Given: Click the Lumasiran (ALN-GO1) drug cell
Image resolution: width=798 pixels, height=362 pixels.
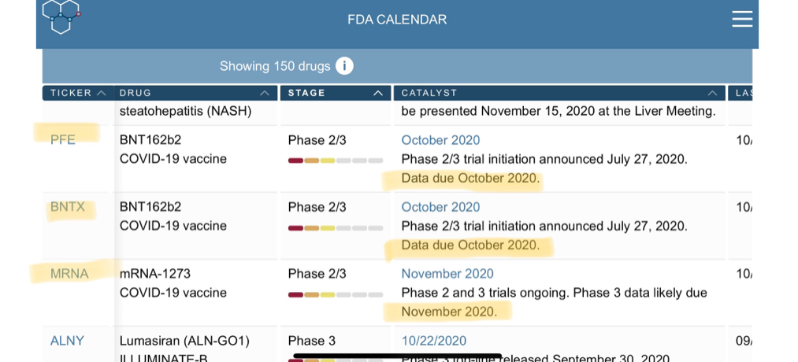Looking at the screenshot, I should point(184,341).
